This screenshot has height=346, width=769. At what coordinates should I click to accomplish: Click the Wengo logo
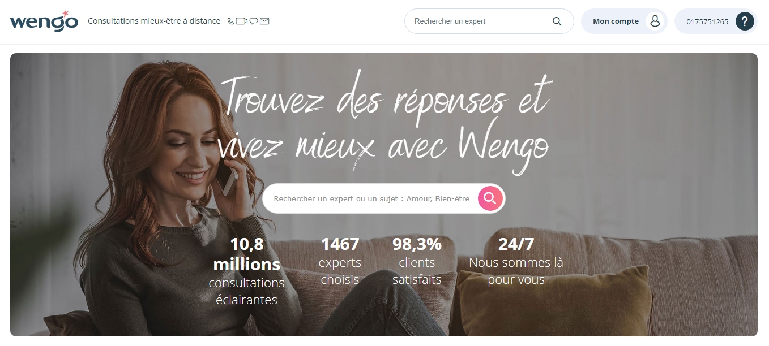click(44, 21)
